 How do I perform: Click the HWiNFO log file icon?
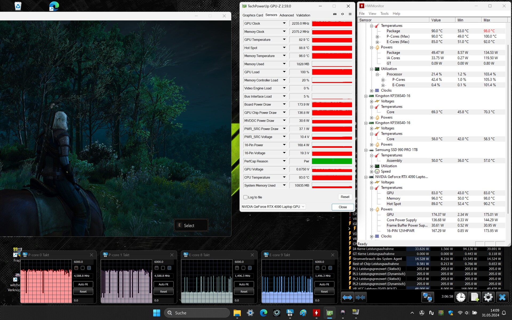(x=475, y=297)
